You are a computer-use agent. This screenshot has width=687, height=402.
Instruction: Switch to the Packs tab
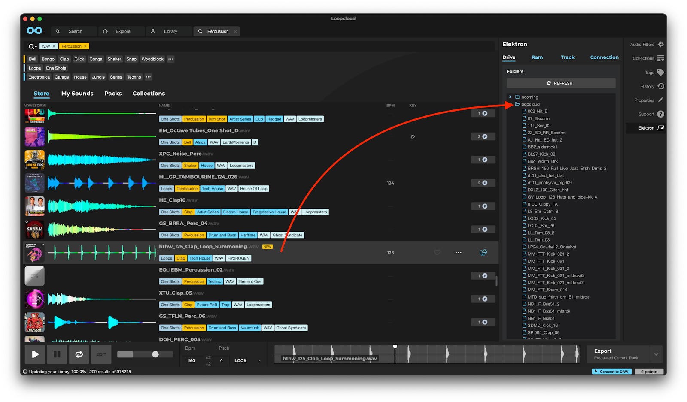(x=113, y=94)
